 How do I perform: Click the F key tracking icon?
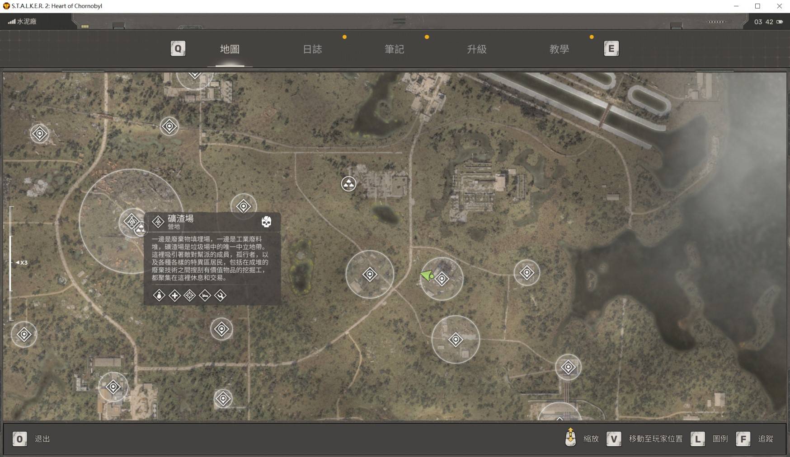[x=743, y=439]
